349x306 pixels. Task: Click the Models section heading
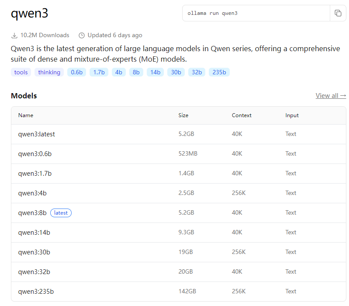(x=24, y=96)
